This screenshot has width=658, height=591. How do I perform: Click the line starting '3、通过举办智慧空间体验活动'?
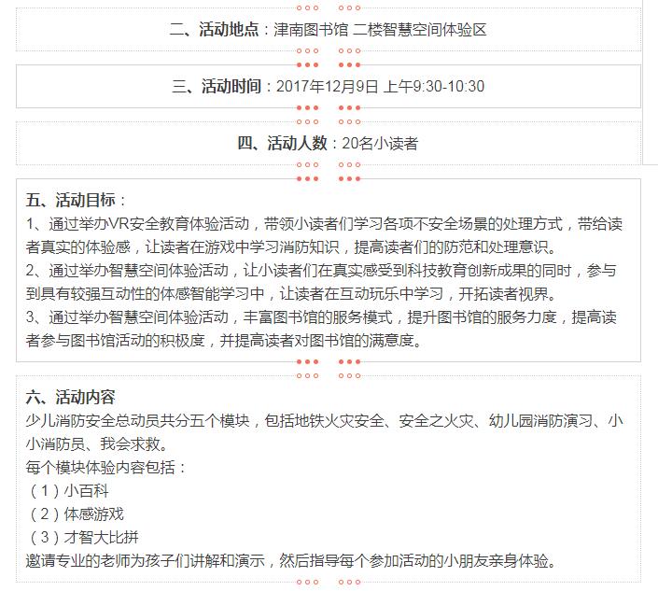coord(321,317)
